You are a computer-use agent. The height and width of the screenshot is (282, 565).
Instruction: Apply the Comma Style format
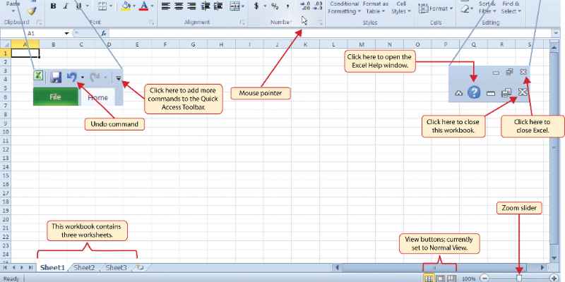pyautogui.click(x=287, y=6)
